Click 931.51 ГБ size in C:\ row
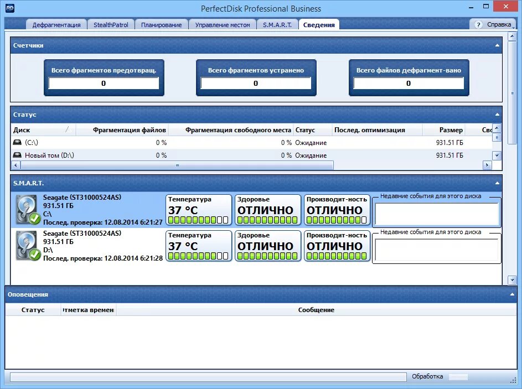522x389 pixels. click(449, 143)
